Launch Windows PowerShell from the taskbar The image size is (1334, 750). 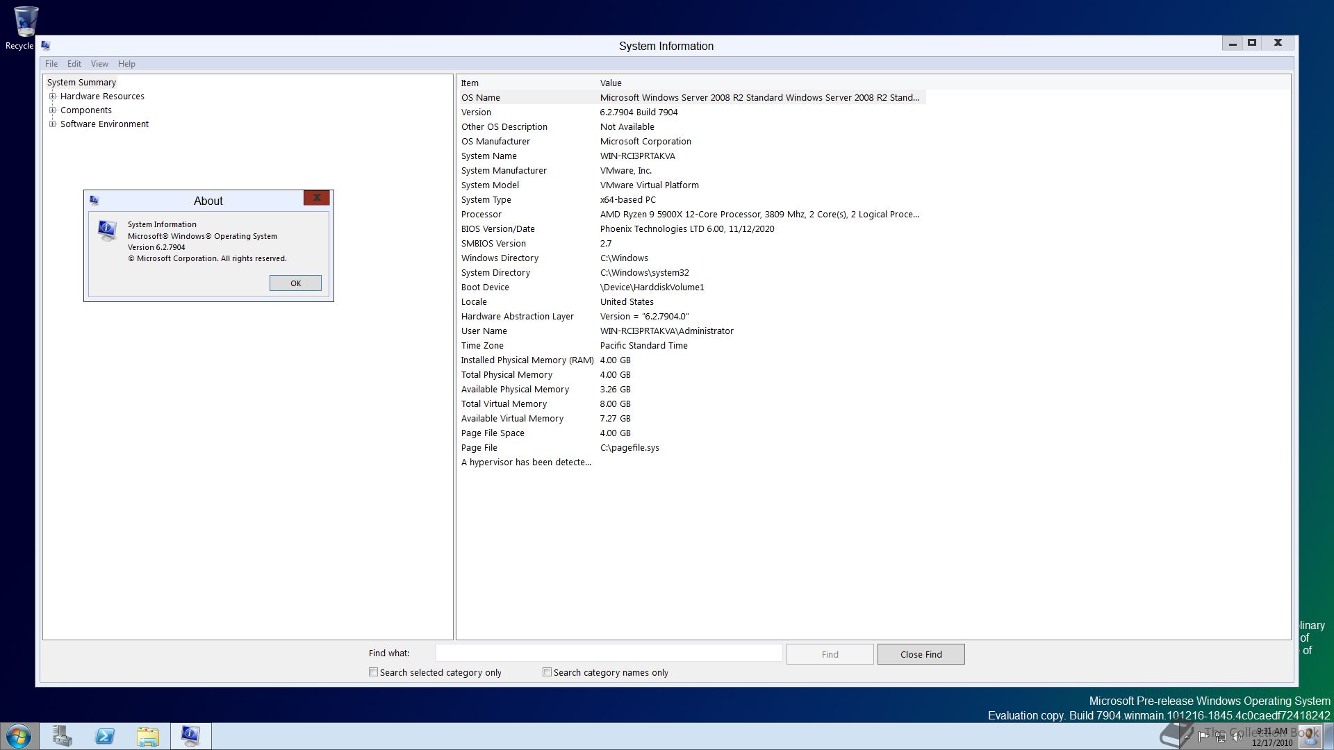pos(105,736)
